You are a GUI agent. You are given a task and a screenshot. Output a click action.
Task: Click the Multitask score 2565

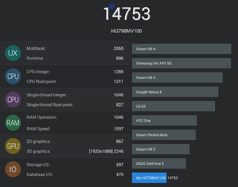(x=119, y=49)
